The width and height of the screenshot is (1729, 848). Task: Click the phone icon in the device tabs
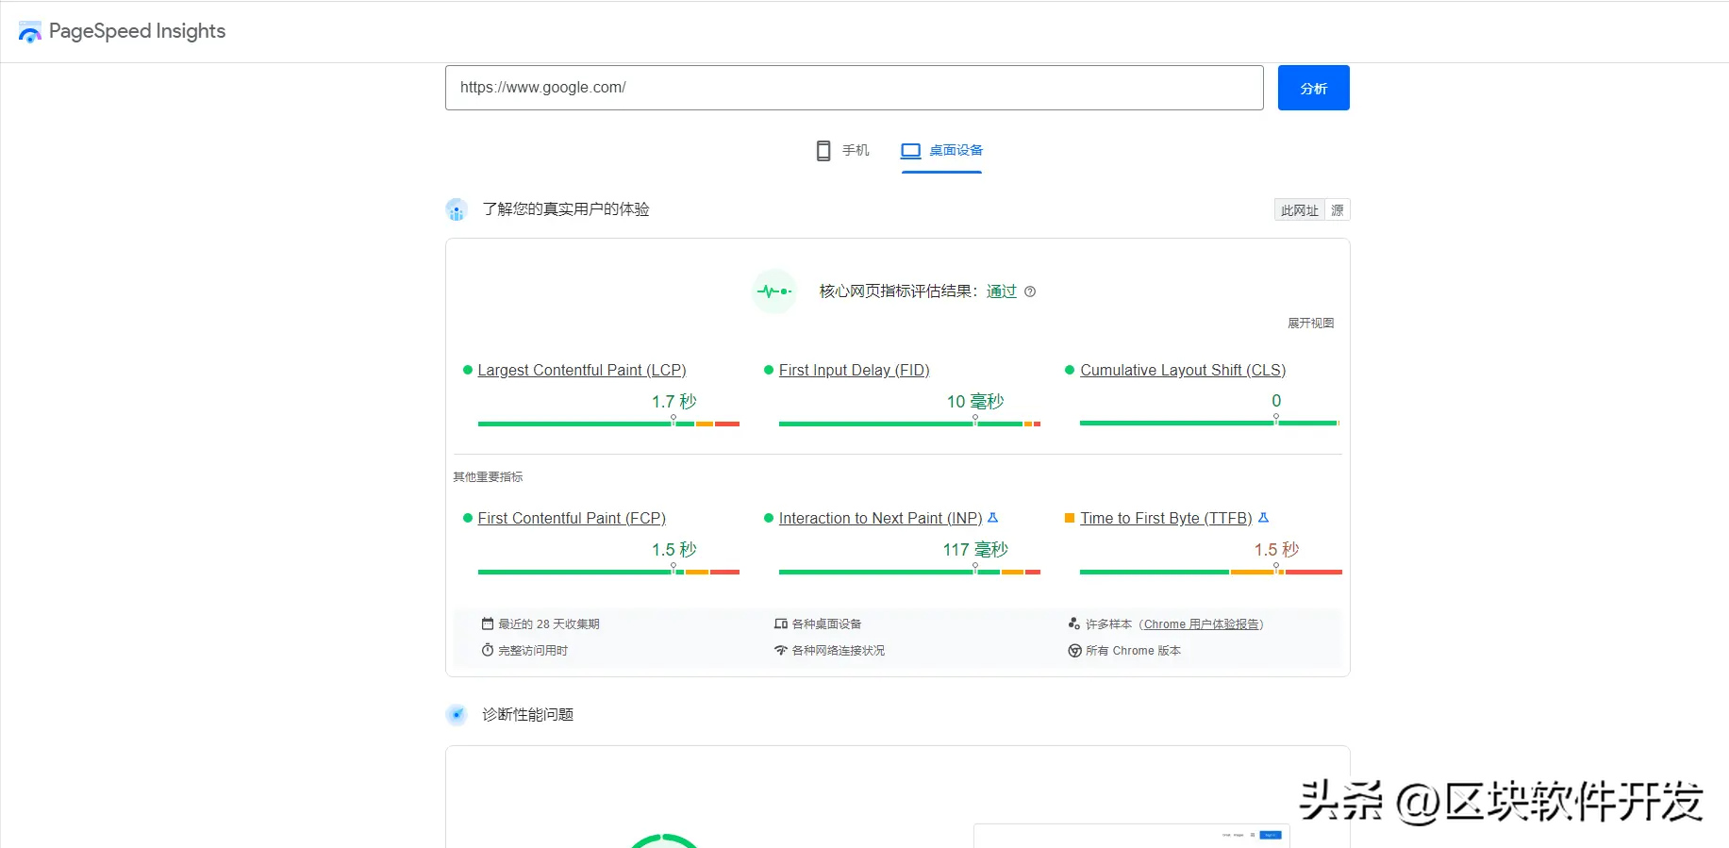[x=823, y=151]
